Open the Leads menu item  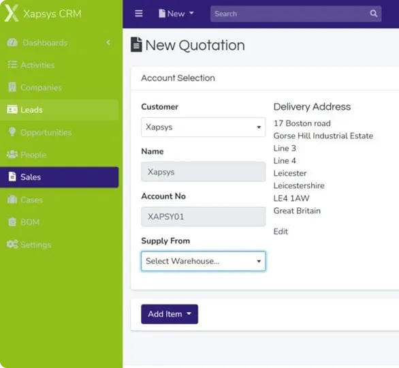59,110
